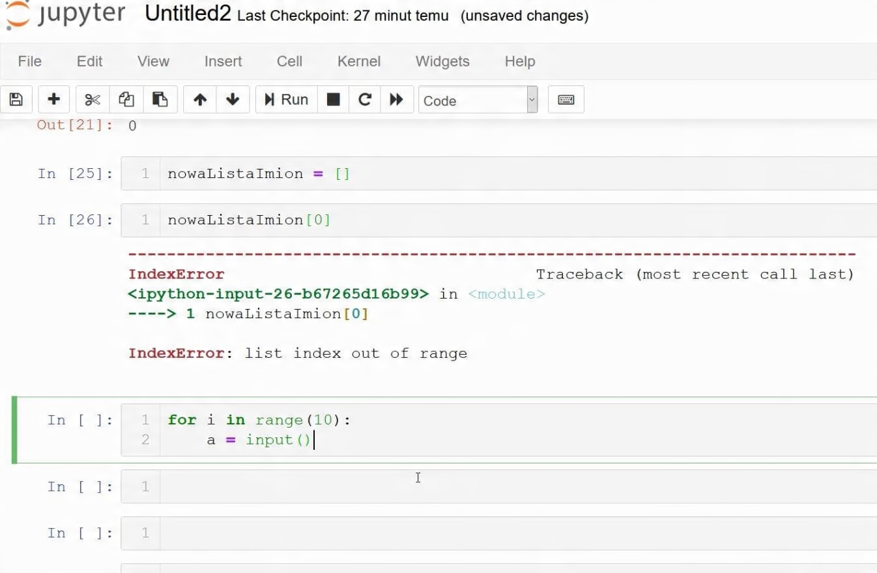Click the Run button
The height and width of the screenshot is (573, 877).
pyautogui.click(x=286, y=100)
